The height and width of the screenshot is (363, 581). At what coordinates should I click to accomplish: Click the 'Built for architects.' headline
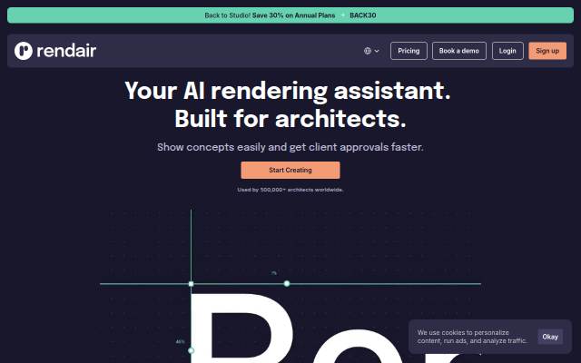click(x=290, y=119)
